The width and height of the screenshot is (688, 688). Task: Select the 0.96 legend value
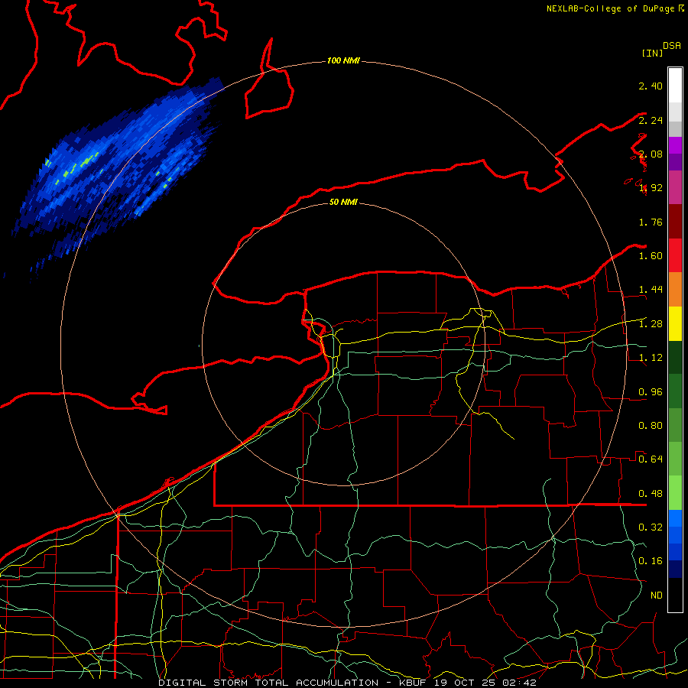[x=651, y=392]
